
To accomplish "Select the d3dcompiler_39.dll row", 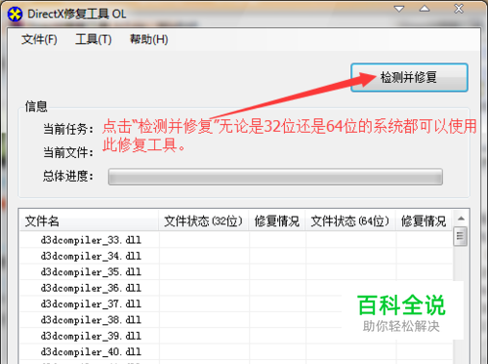I will (x=235, y=336).
